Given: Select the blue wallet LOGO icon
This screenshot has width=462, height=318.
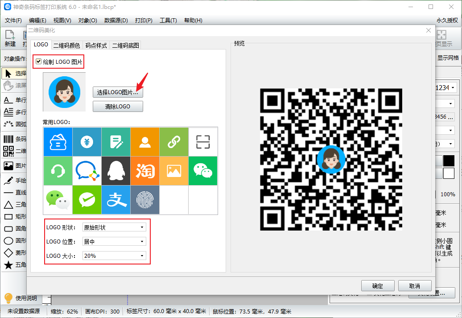Looking at the screenshot, I should tap(58, 142).
